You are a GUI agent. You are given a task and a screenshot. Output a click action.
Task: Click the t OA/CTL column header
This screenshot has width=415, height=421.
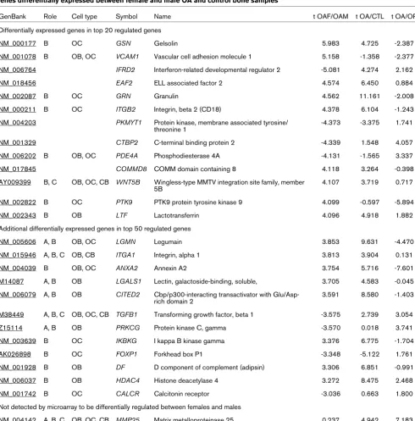369,16
